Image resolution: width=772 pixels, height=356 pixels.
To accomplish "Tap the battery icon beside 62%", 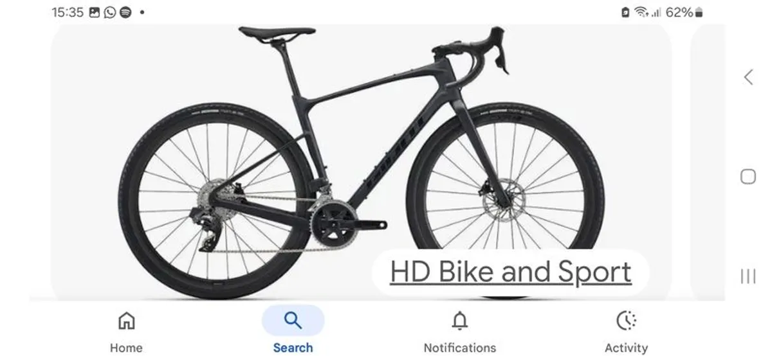I will pos(699,12).
